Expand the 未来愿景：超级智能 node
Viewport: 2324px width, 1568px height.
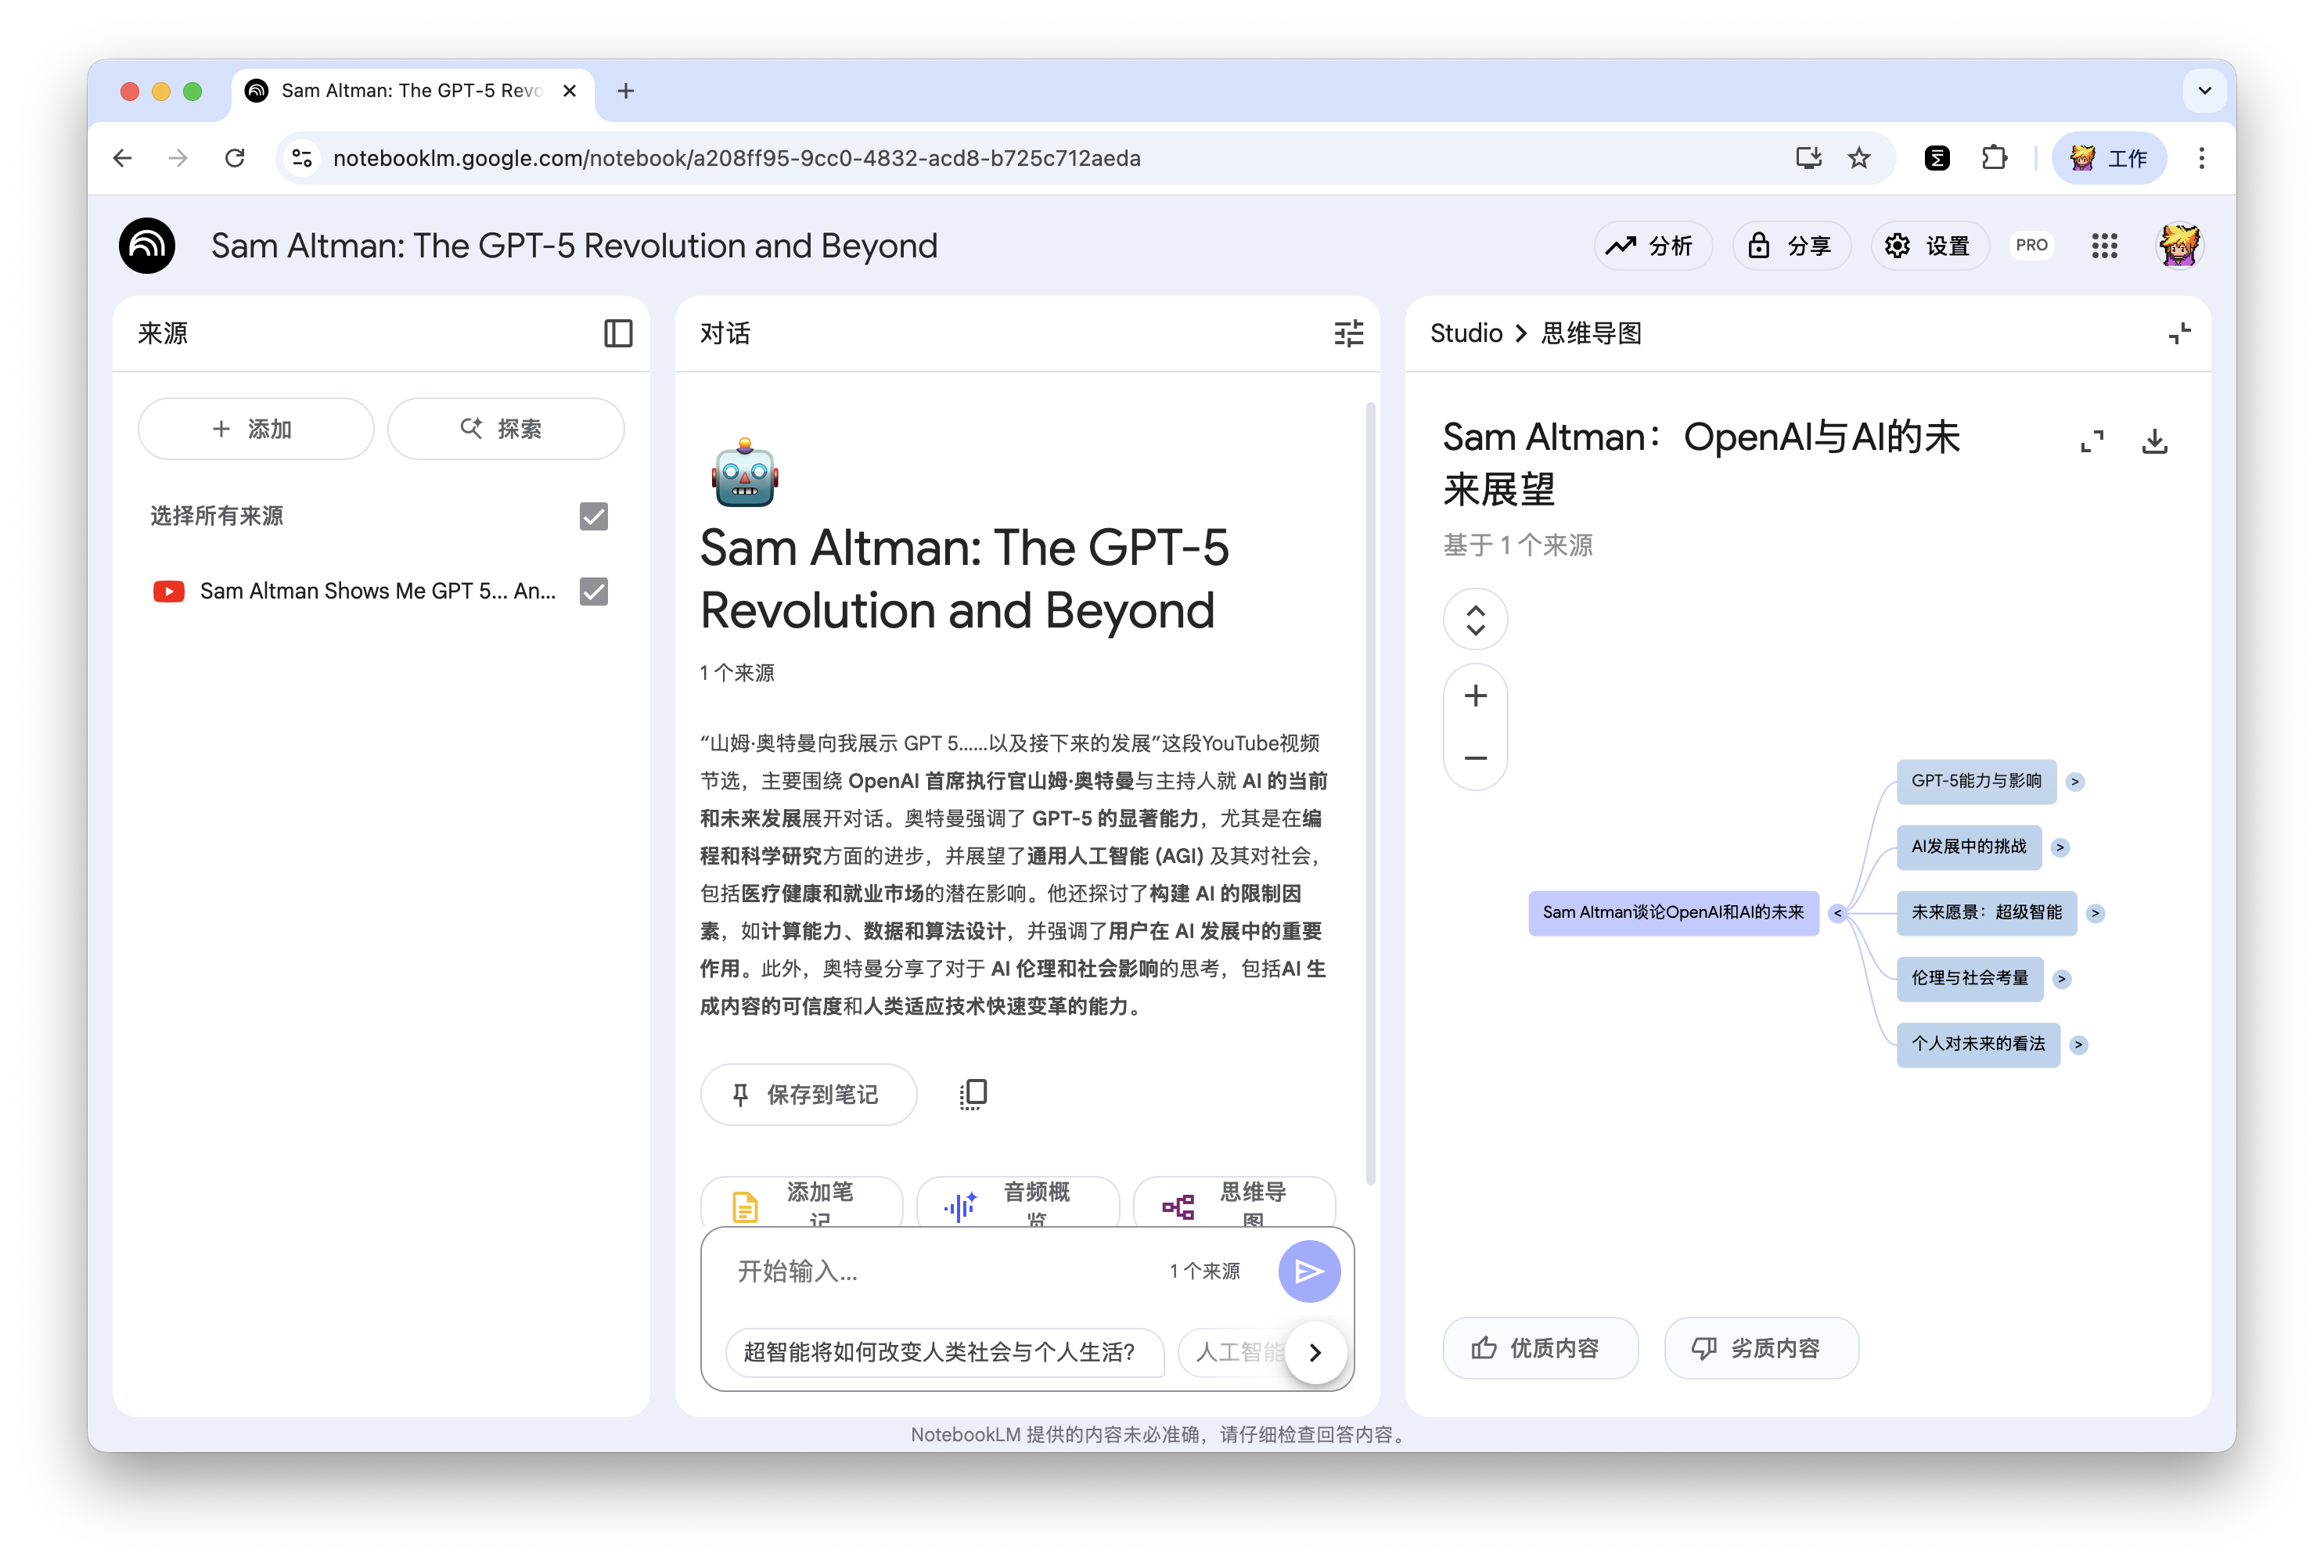point(2095,914)
